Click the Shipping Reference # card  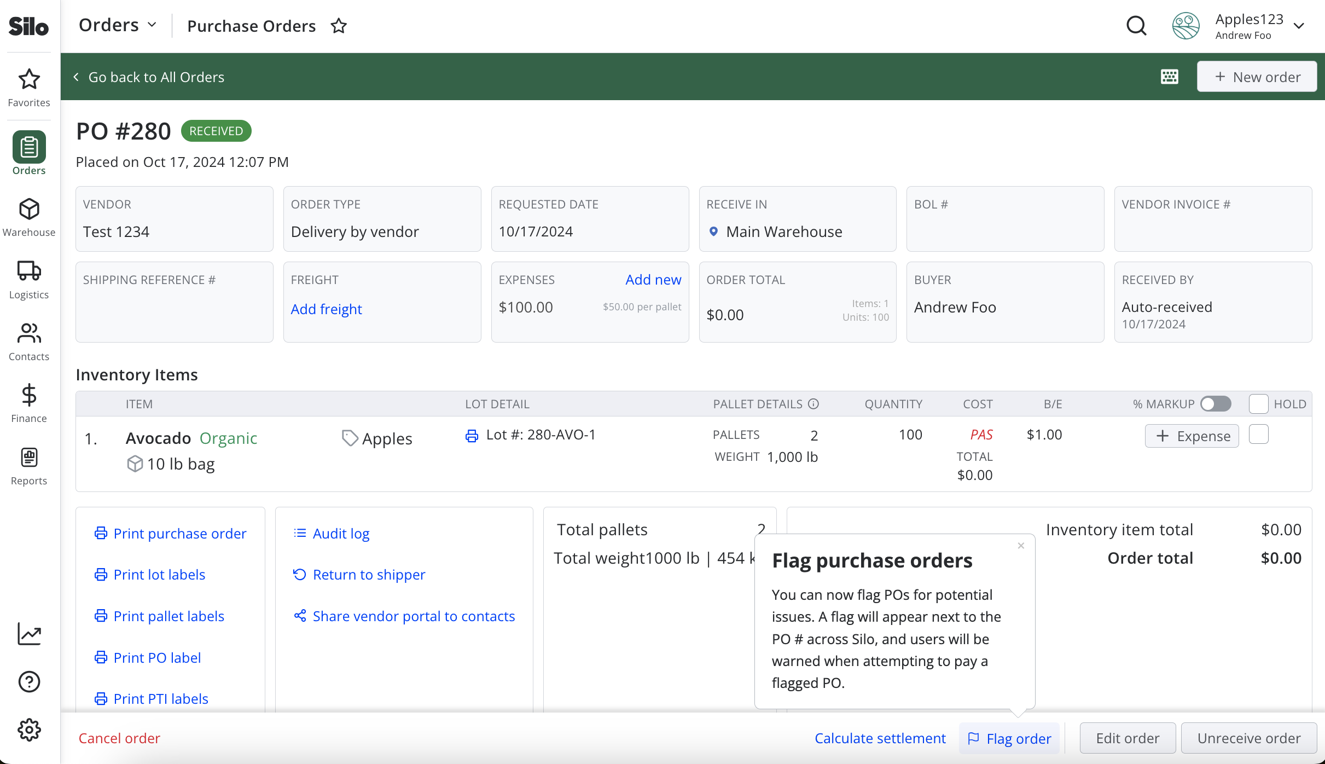(x=175, y=302)
